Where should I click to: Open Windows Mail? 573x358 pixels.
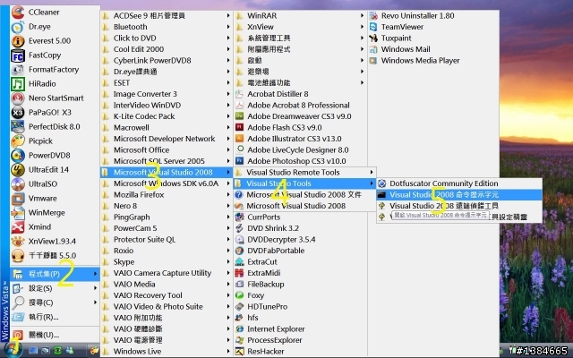pos(433,49)
